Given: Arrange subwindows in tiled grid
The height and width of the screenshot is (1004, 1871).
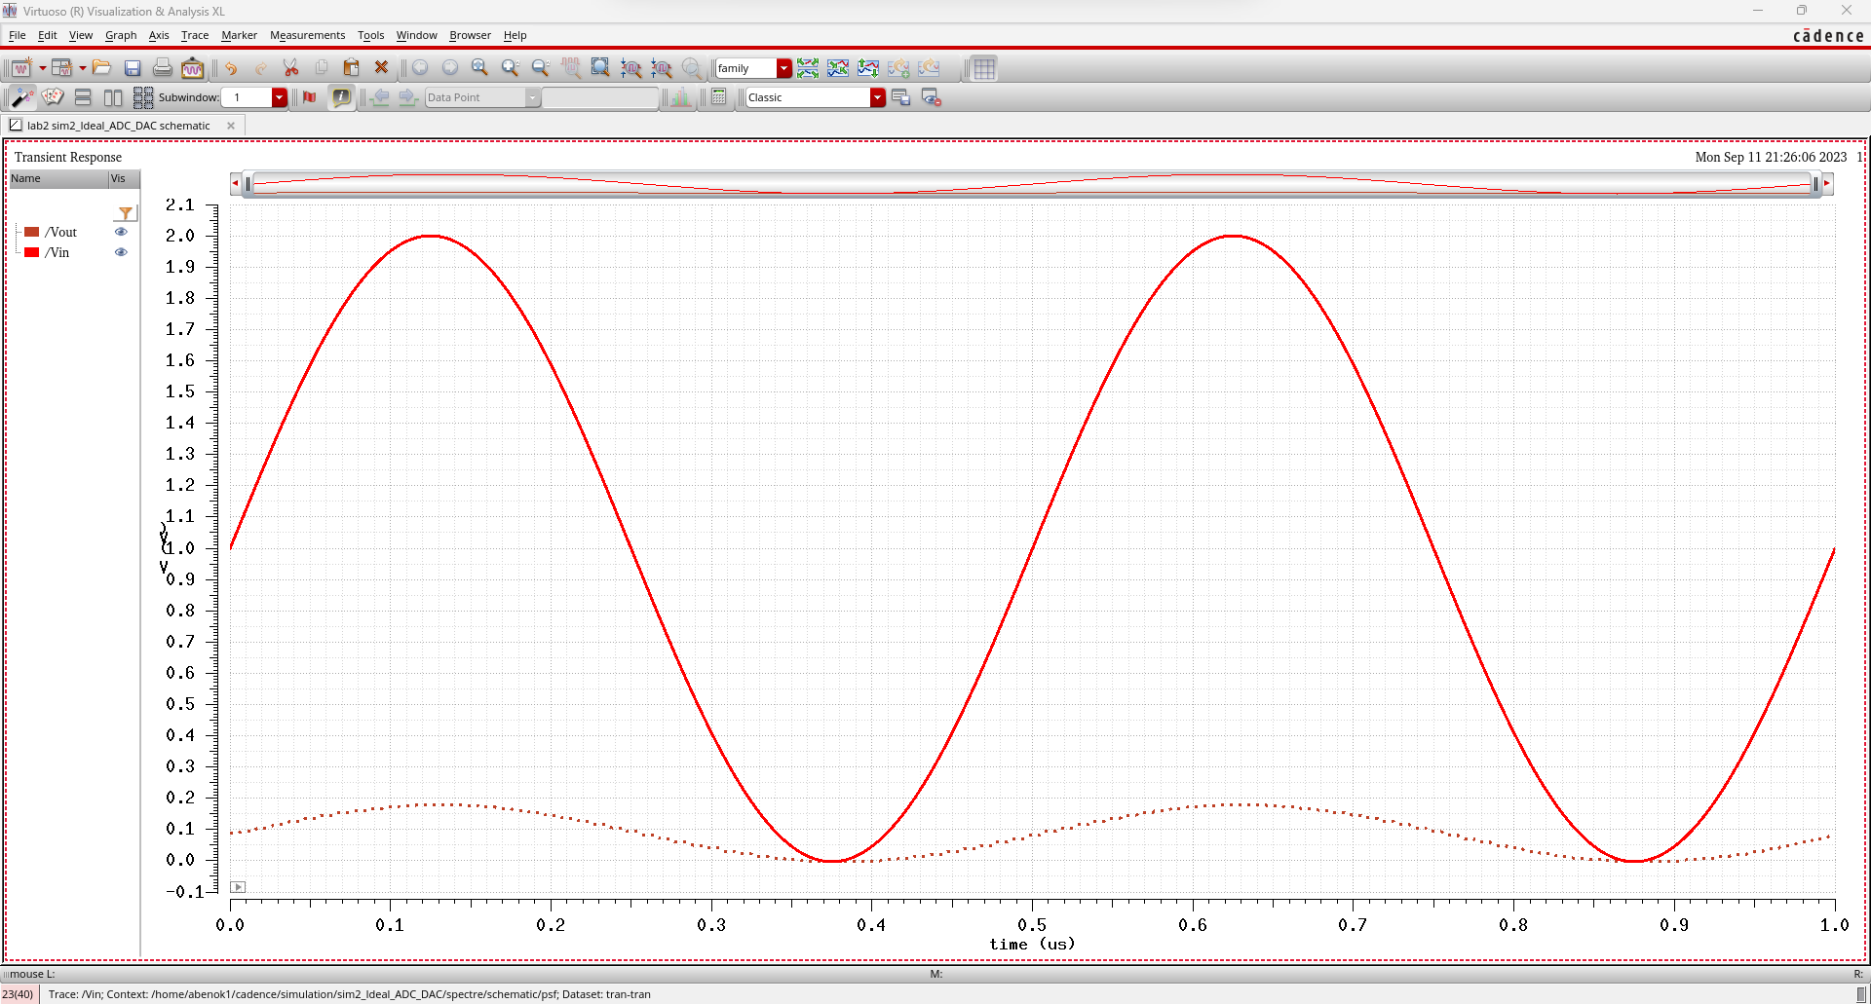Looking at the screenshot, I should point(143,97).
